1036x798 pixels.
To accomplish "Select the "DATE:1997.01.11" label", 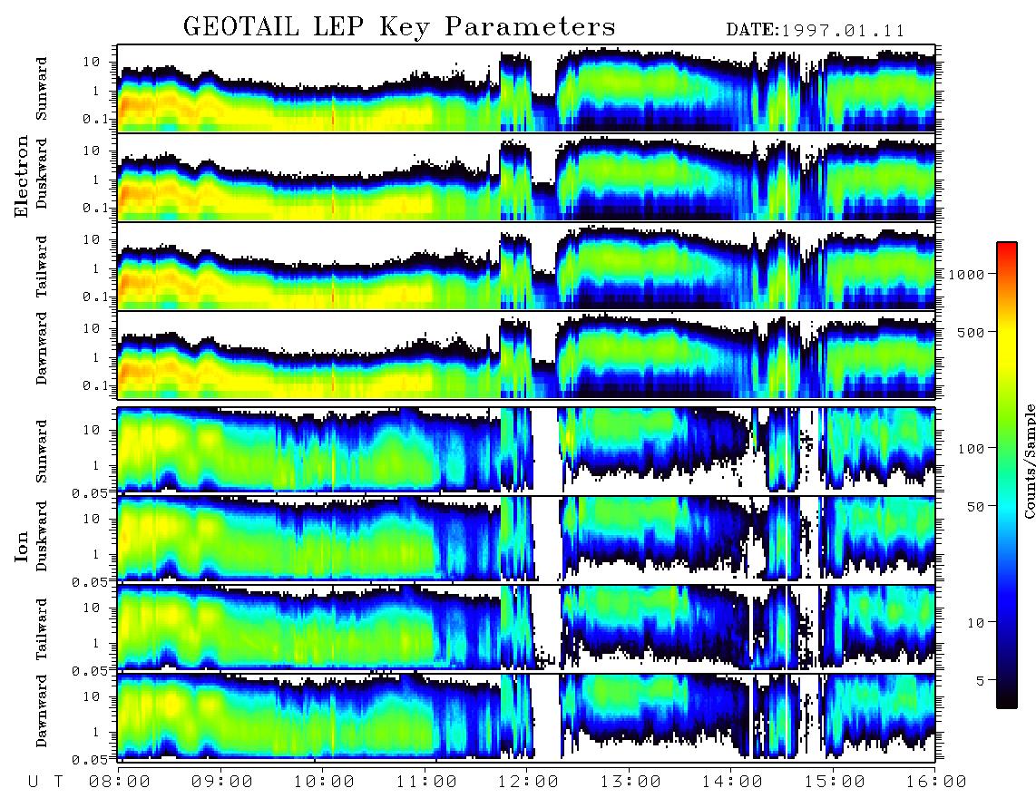I will 816,31.
